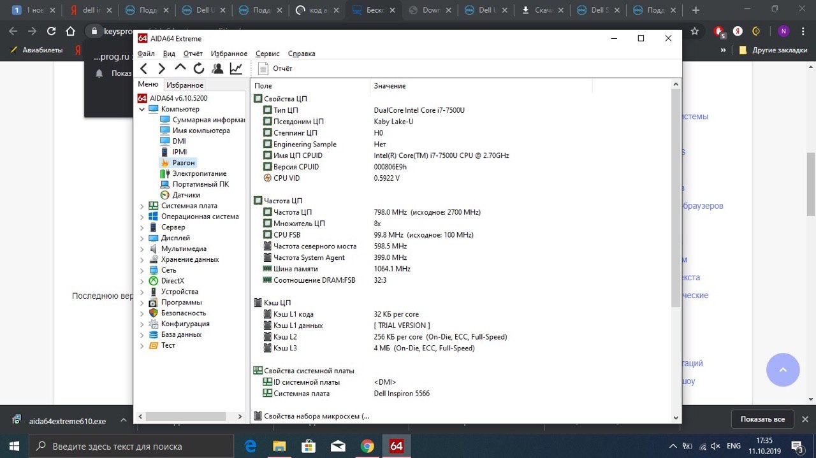
Task: Click Показать все in the downloads bar
Action: click(x=762, y=419)
